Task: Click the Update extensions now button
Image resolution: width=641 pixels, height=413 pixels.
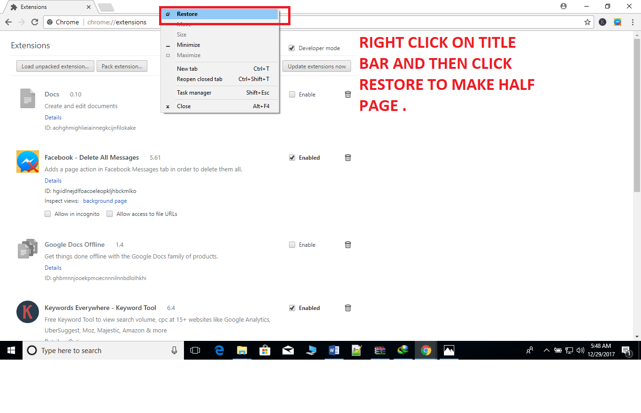Action: (316, 66)
